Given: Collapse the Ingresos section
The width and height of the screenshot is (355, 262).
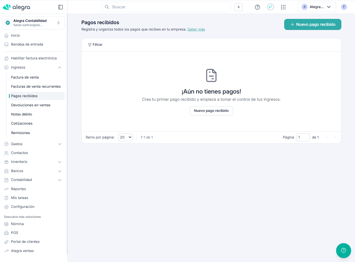Looking at the screenshot, I should coord(59,67).
